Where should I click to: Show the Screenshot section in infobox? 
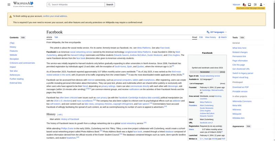click(222, 72)
